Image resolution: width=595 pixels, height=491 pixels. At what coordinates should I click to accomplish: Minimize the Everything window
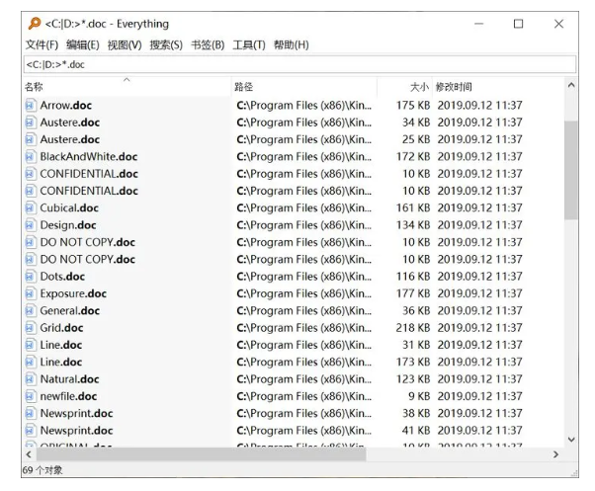pyautogui.click(x=479, y=24)
